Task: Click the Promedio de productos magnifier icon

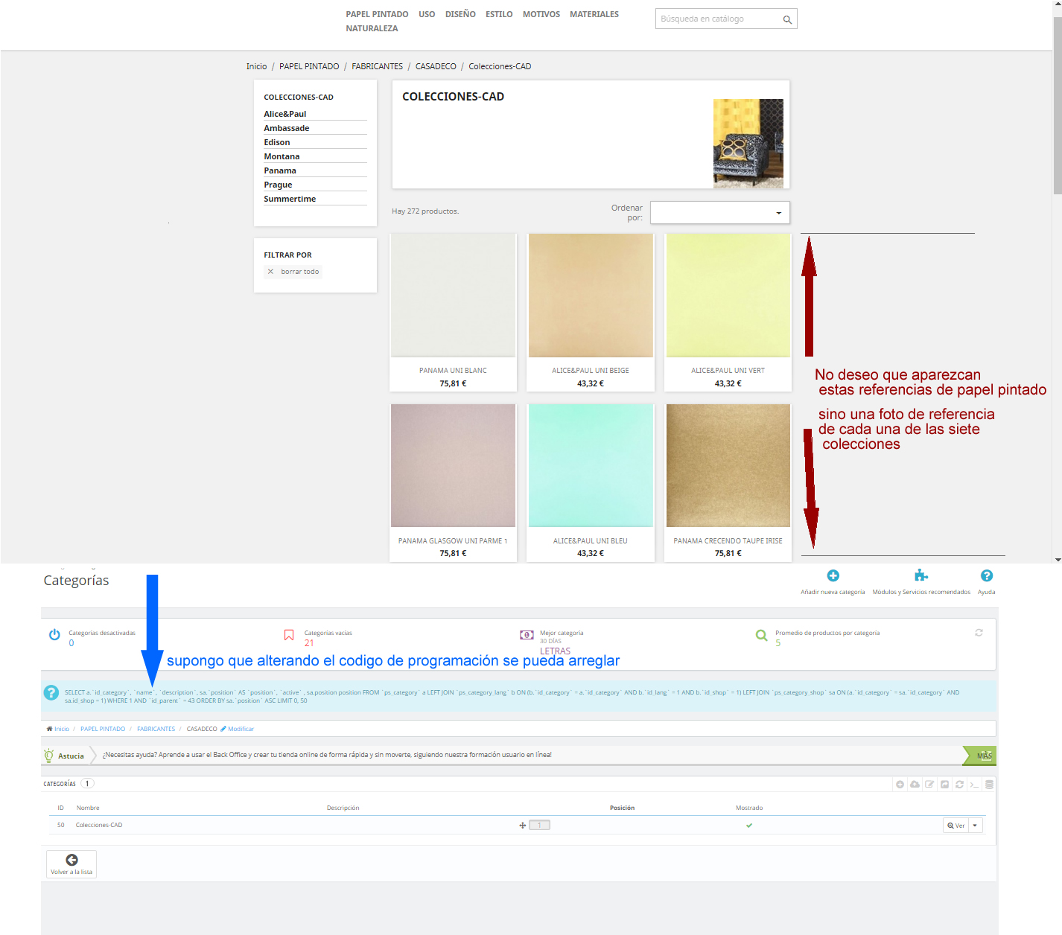Action: tap(761, 635)
